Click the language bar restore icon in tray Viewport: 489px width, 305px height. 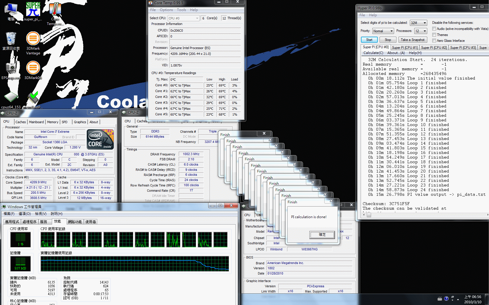pos(452,297)
